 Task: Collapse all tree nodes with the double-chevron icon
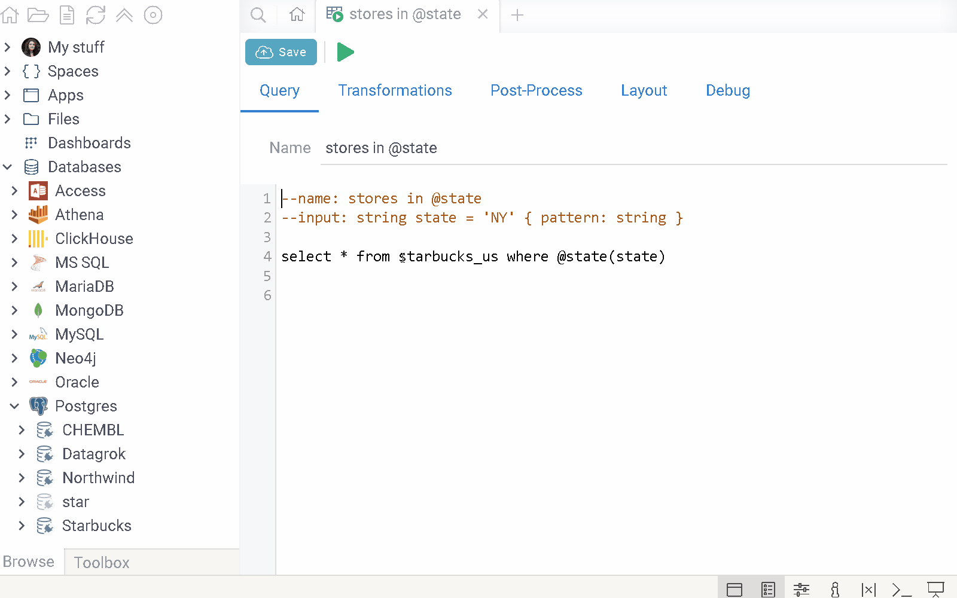point(124,15)
